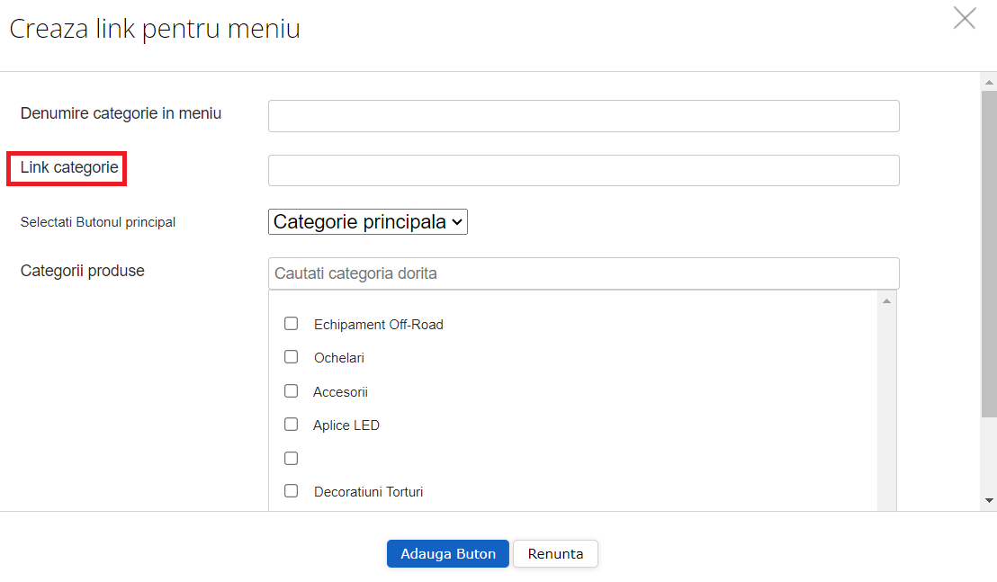Close the Creaza link pentru meniu dialog
The height and width of the screenshot is (582, 997).
[965, 18]
